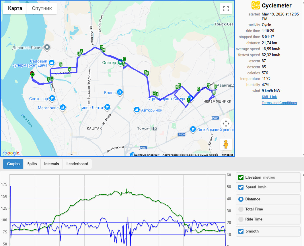Image resolution: width=304 pixels, height=246 pixels.
Task: Click the green start marker on route
Action: point(32,75)
